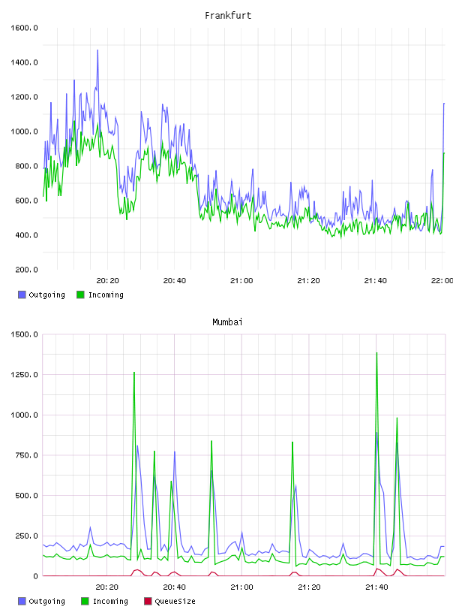Click Frankfurt's blue Outgoing legend swatch
The image size is (456, 613).
(22, 294)
